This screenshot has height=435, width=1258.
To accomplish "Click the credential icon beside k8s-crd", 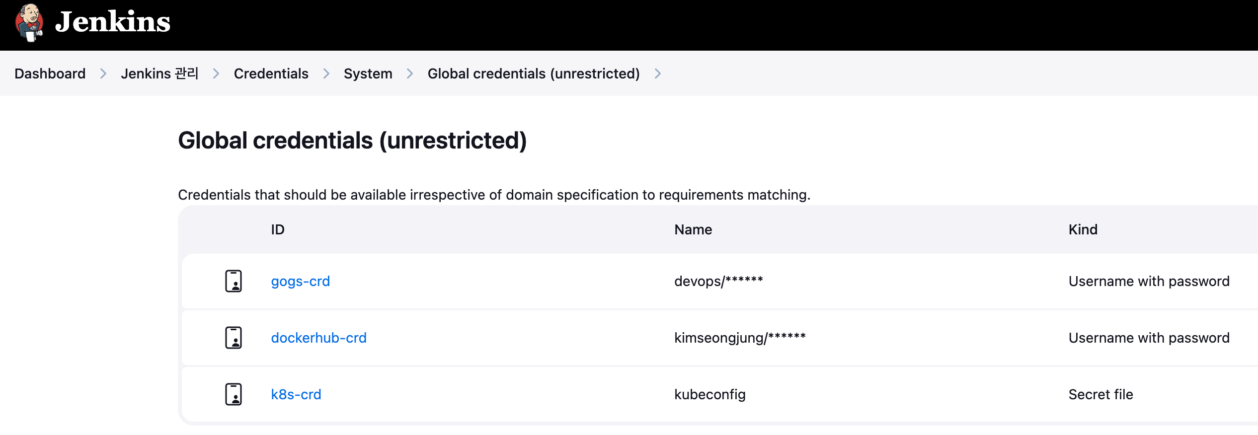I will click(x=234, y=394).
